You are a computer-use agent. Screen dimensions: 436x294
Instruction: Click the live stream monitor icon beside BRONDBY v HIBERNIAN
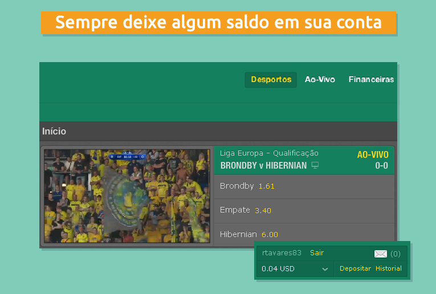tap(315, 165)
